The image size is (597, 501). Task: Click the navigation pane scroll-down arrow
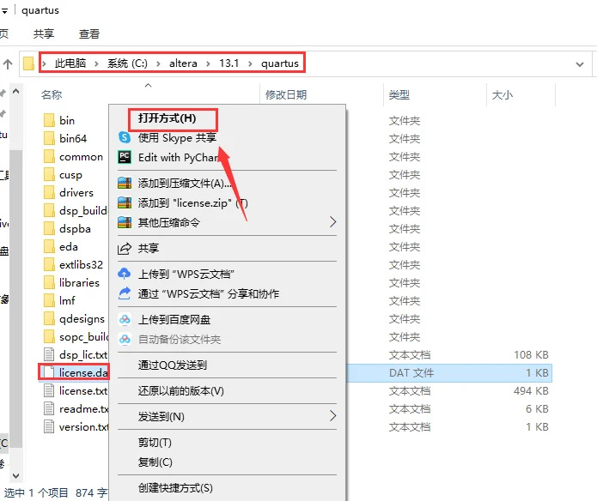[16, 476]
